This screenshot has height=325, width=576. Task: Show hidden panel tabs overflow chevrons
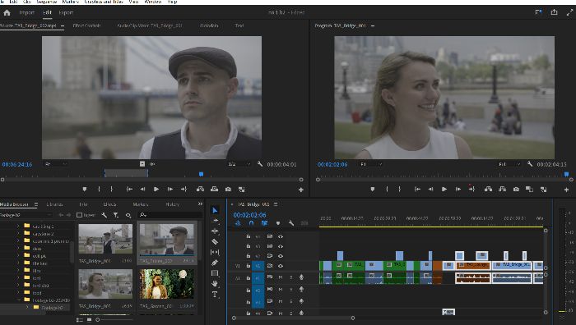point(200,204)
